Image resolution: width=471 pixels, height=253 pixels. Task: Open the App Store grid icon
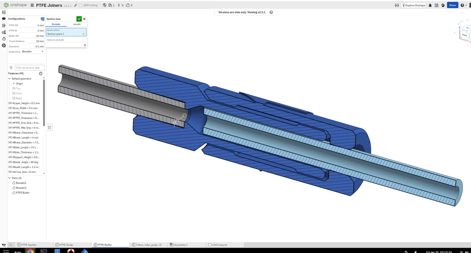(437, 5)
